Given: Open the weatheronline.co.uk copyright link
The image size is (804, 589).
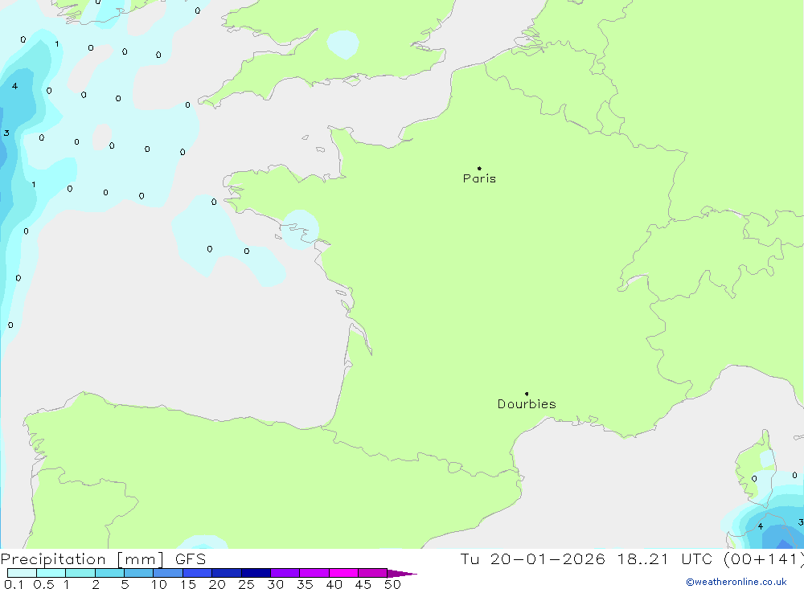Looking at the screenshot, I should (x=736, y=582).
